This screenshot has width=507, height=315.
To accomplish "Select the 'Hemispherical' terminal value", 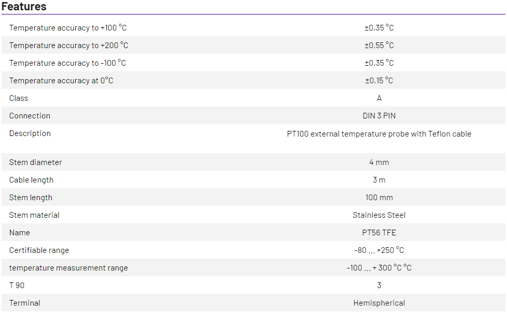I will point(379,303).
